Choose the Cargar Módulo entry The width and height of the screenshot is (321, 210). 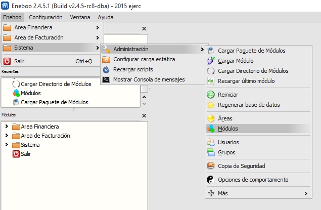click(x=258, y=61)
